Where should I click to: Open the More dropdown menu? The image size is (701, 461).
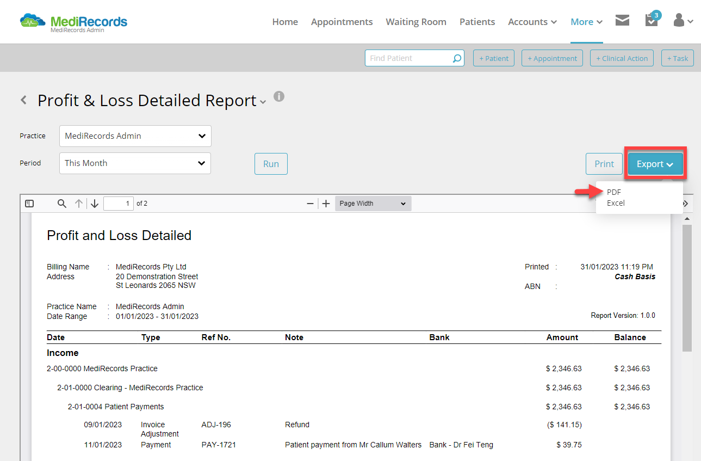click(587, 22)
